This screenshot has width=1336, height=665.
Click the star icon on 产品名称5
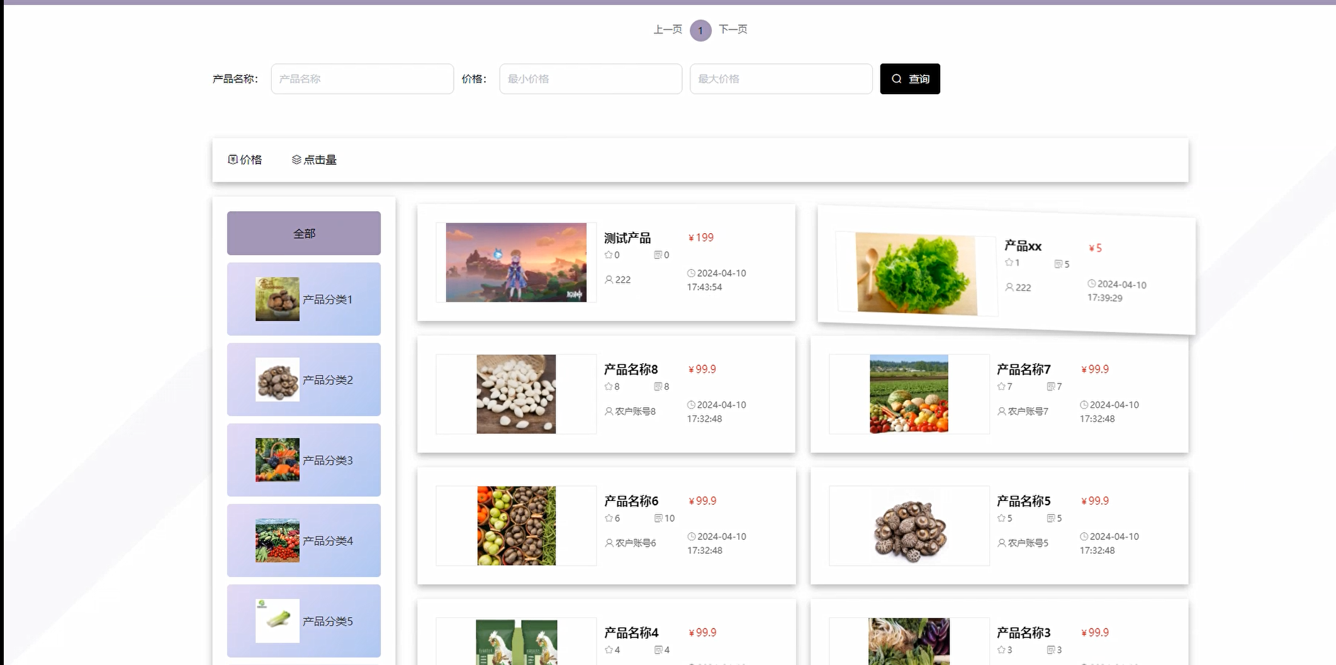[x=1001, y=518]
